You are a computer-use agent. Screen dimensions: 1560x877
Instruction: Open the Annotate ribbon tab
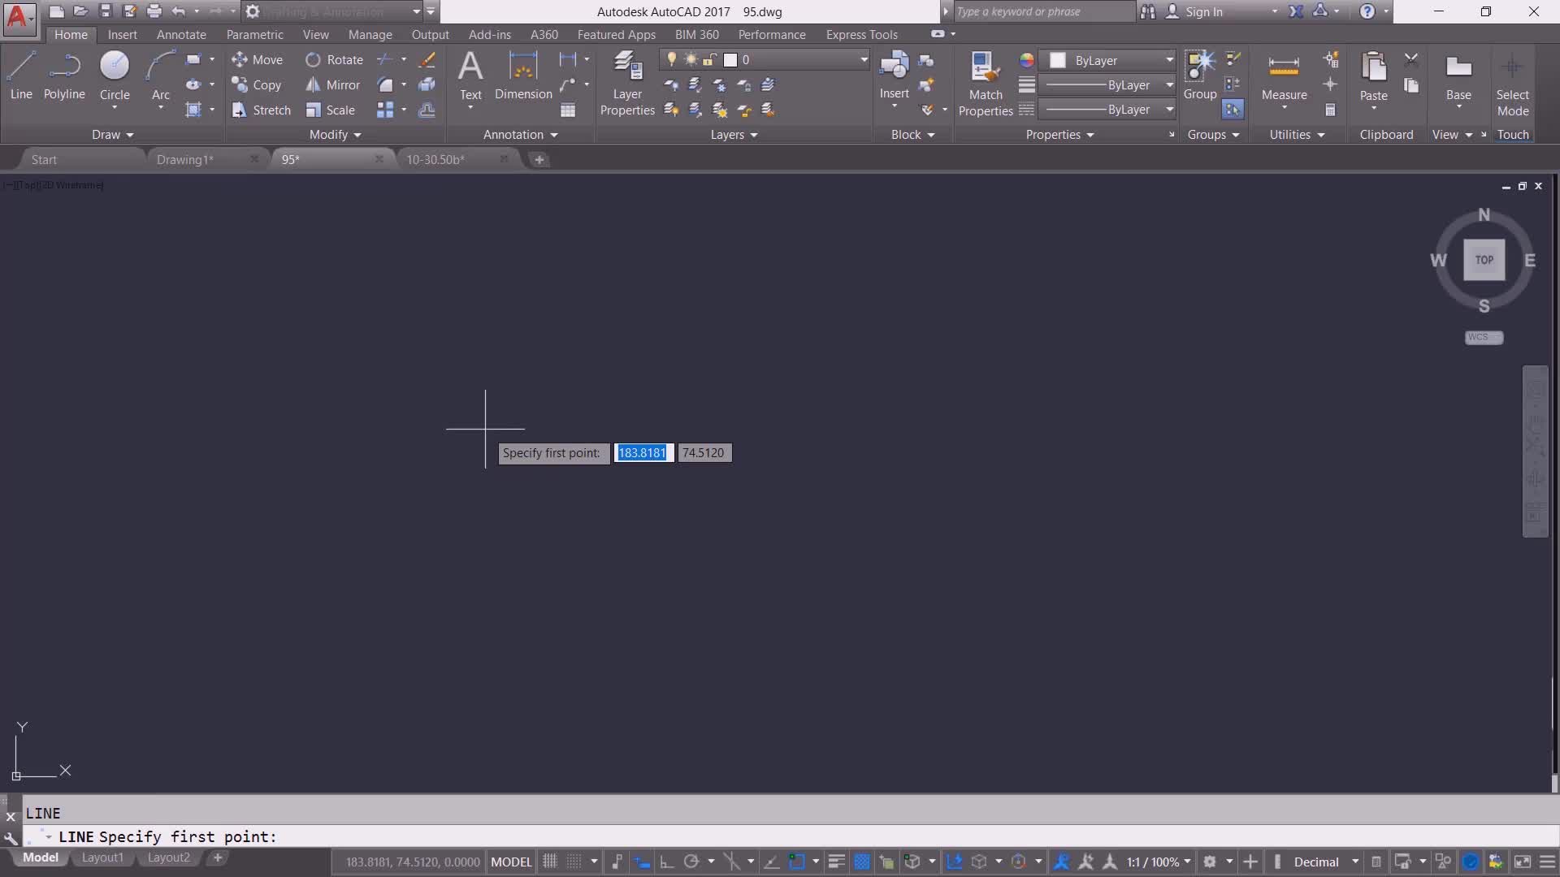pyautogui.click(x=181, y=35)
